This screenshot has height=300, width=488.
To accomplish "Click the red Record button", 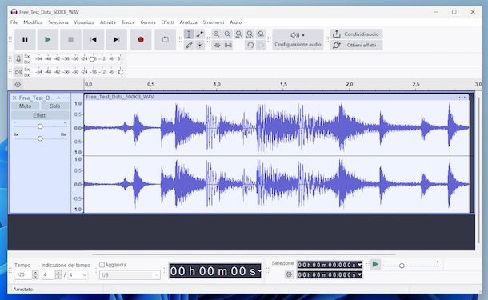I will [141, 39].
